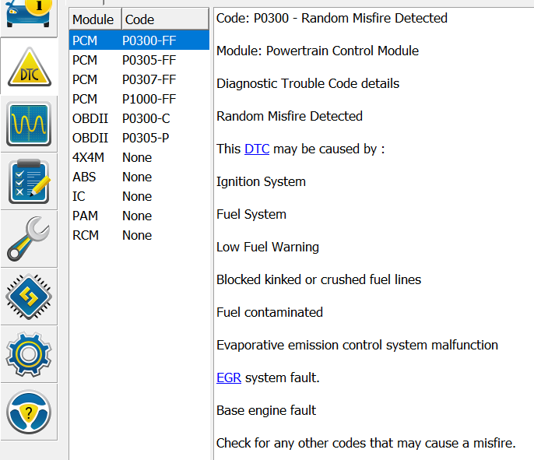
Task: Open the checklist tests icon
Action: [x=29, y=181]
